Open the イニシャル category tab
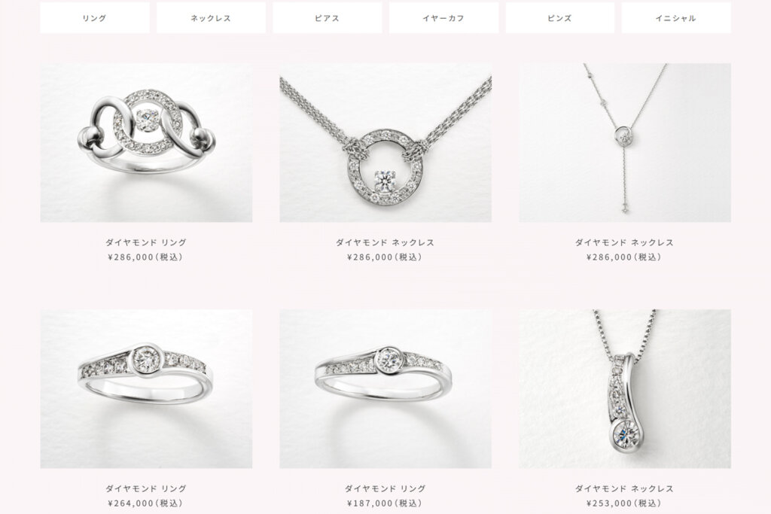This screenshot has height=514, width=771. click(676, 18)
